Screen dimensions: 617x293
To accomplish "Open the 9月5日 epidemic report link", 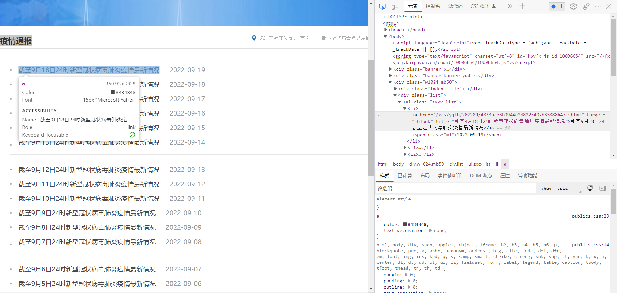I will [87, 284].
